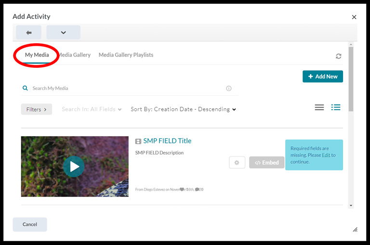Screen dimensions: 370x245
Task: Open embed settings gear for video
Action: pyautogui.click(x=237, y=163)
